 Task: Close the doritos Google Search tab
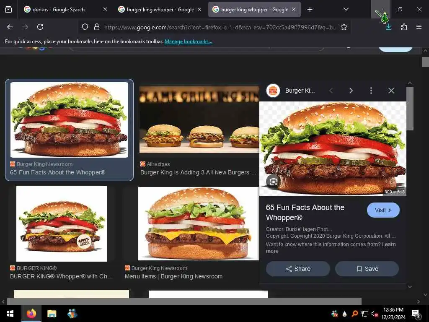105,9
